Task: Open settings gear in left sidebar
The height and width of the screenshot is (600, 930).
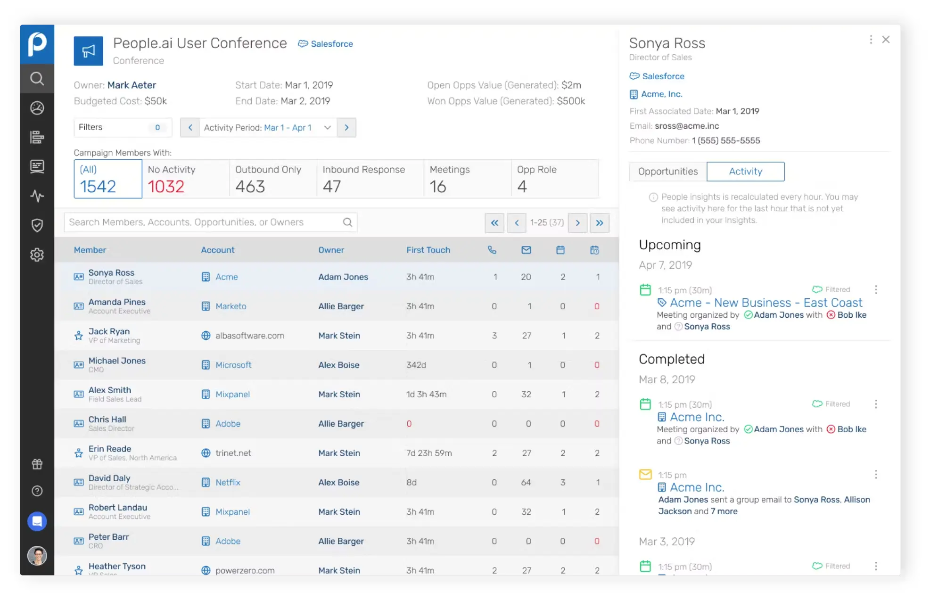Action: pos(37,255)
